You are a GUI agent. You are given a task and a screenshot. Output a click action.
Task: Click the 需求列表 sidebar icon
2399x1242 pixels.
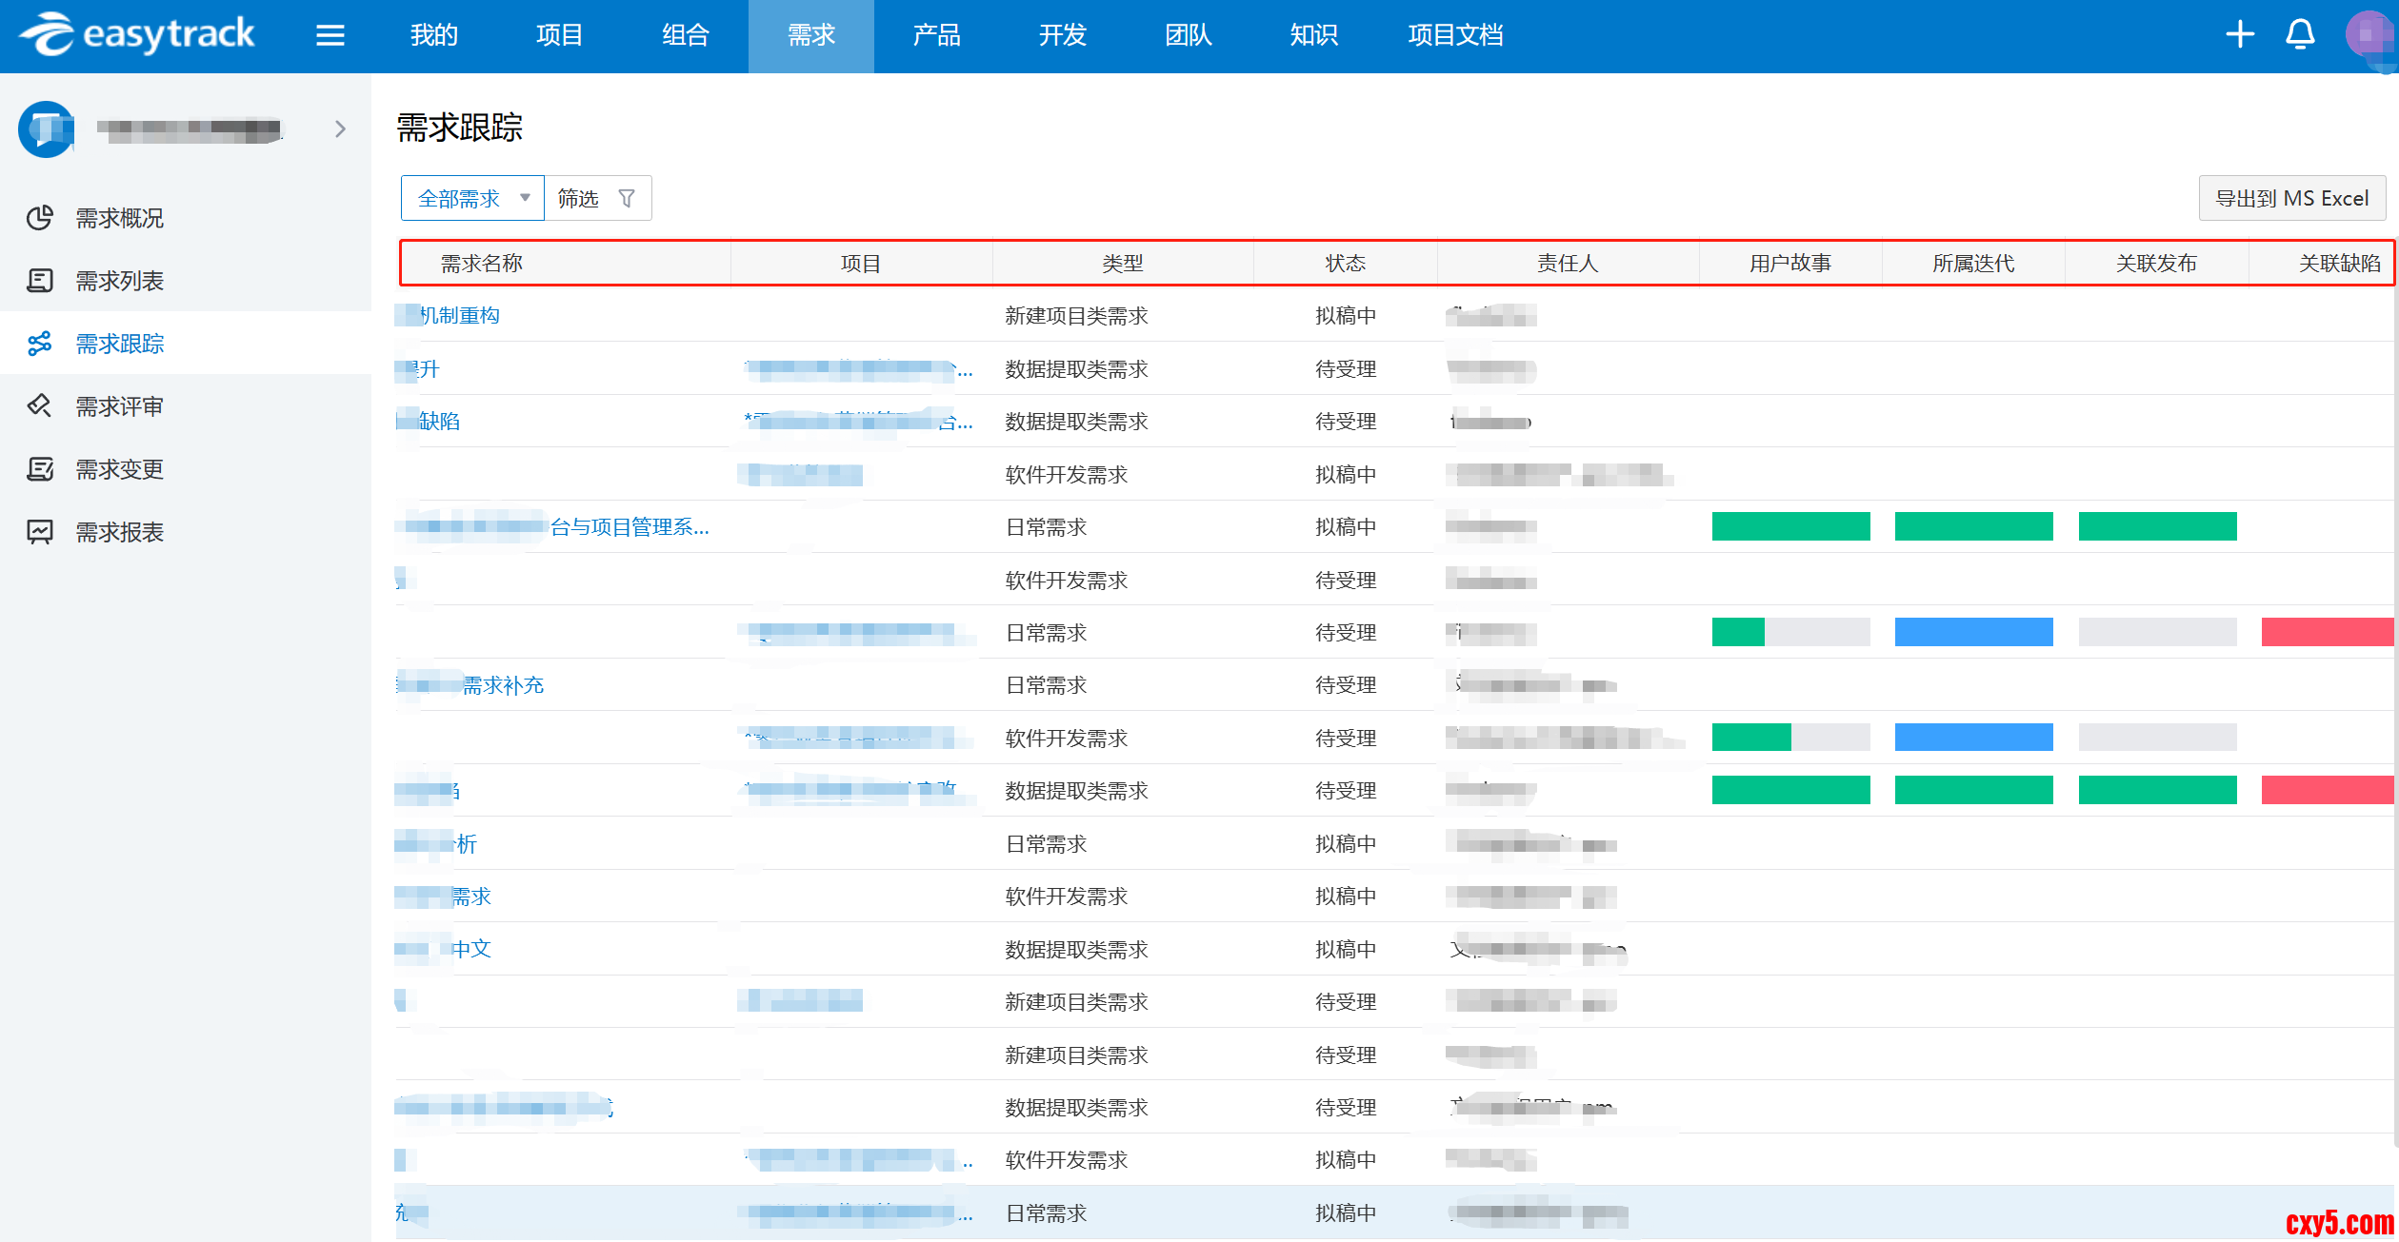point(40,281)
